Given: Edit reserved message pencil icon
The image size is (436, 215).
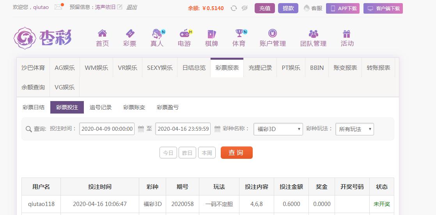Looking at the screenshot, I should (x=120, y=7).
